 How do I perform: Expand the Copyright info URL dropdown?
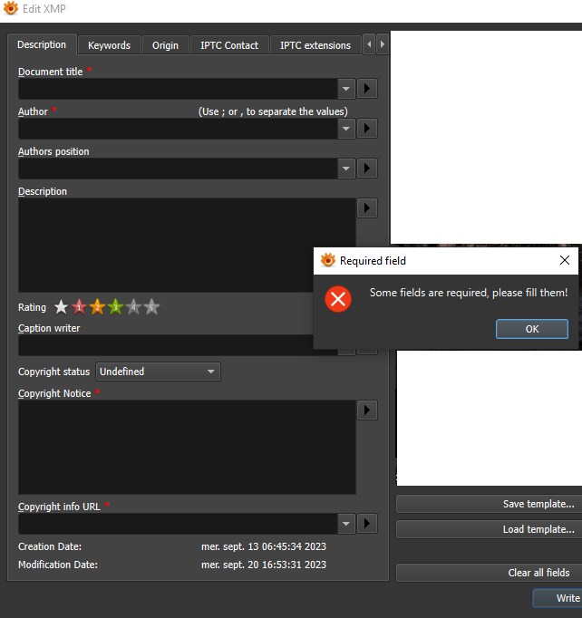[x=346, y=524]
